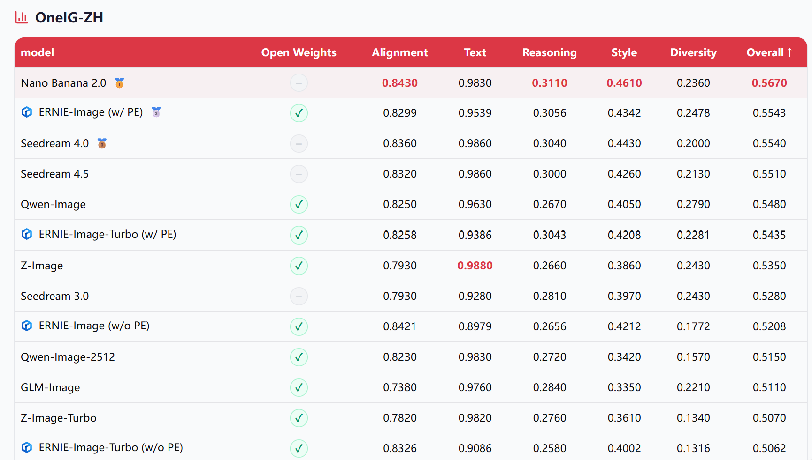Sort by the Diversity column header

693,52
